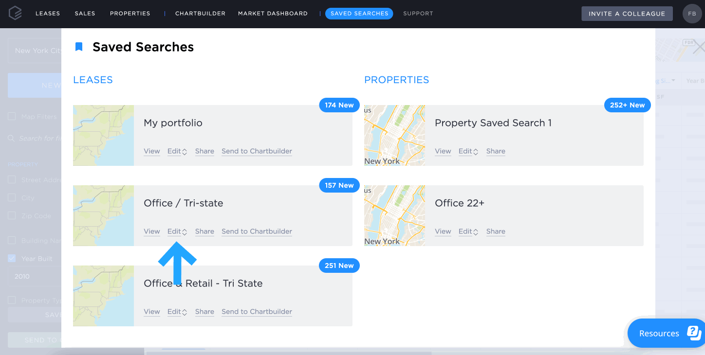Screen dimensions: 705x355
Task: Toggle the Zip Code checkbox
Action: click(12, 216)
